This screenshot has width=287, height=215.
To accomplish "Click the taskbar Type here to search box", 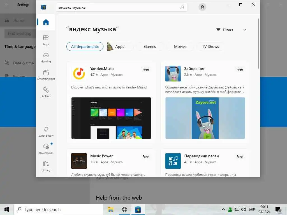I will pos(58,209).
